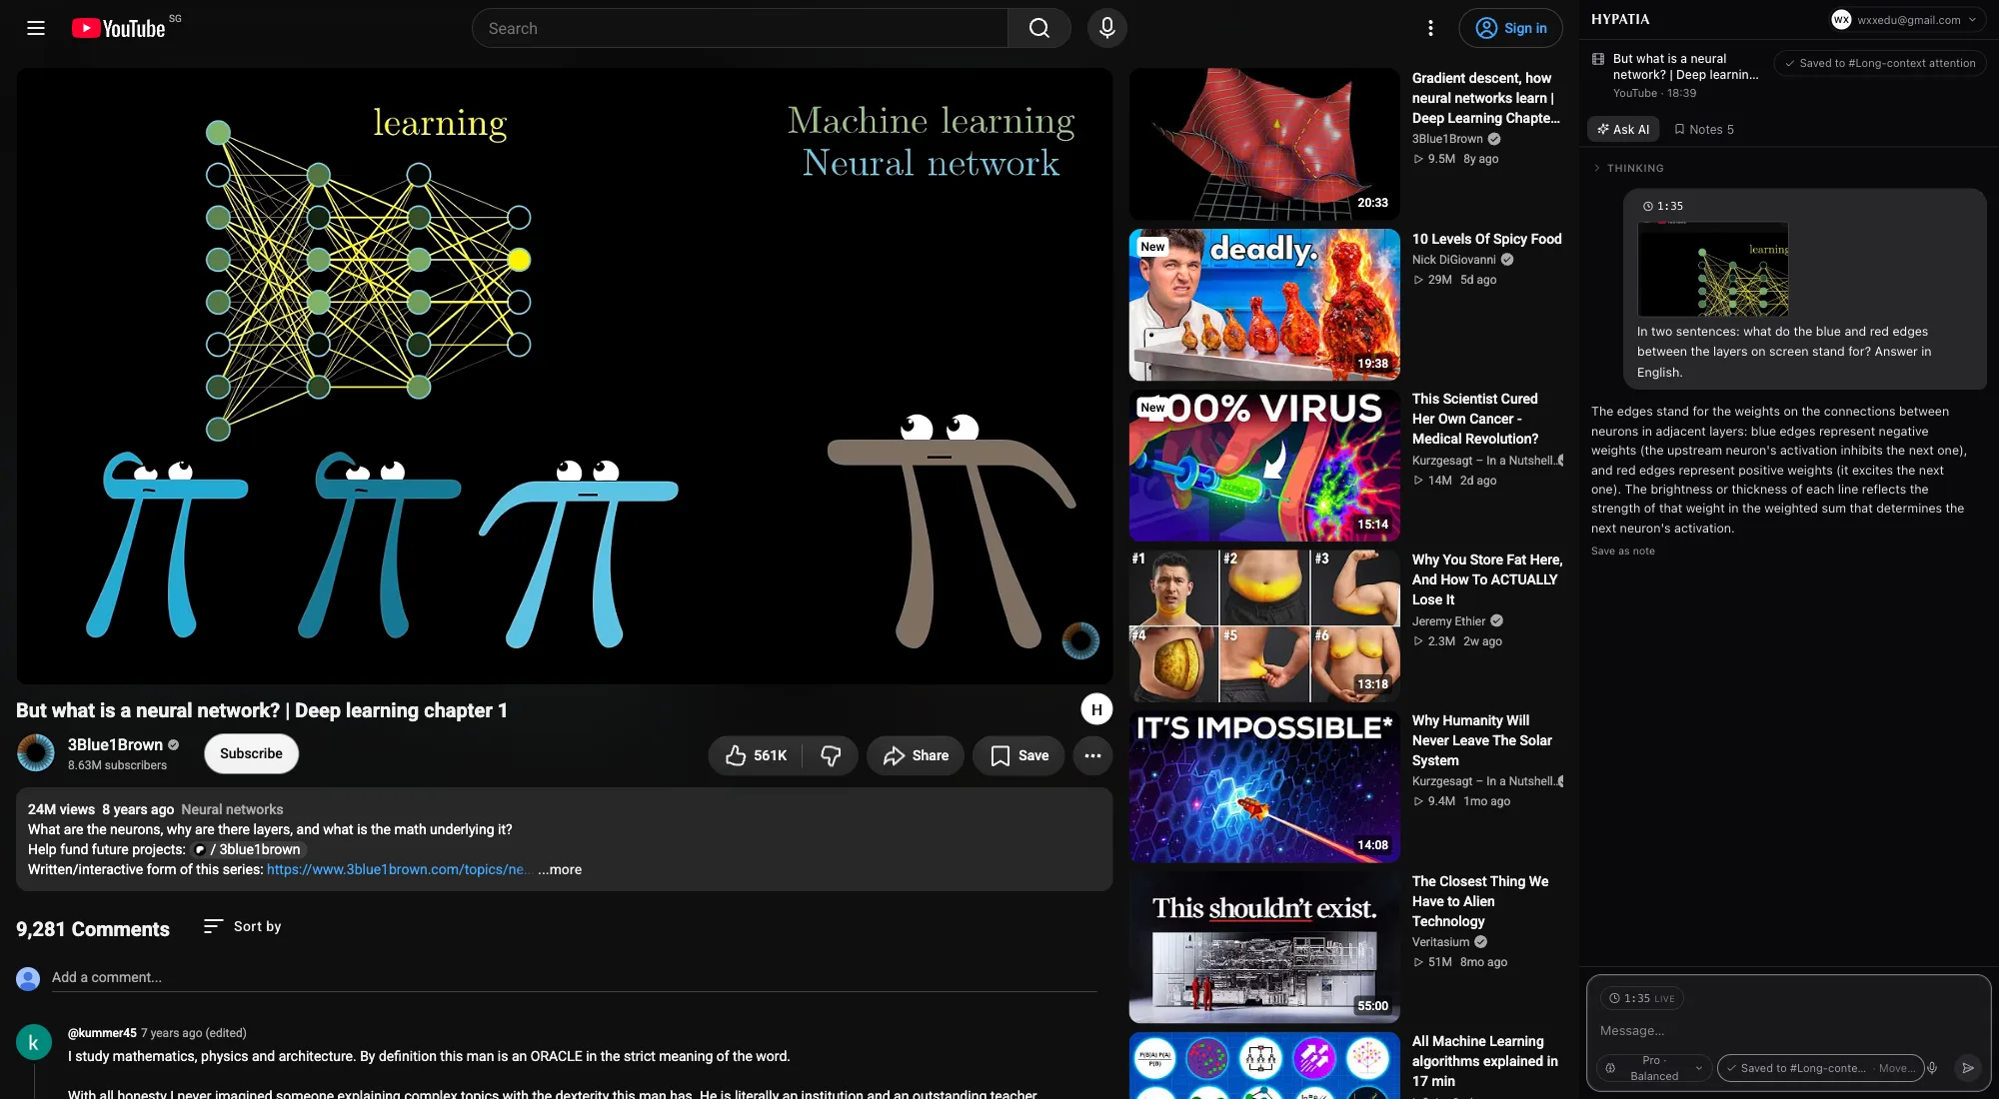Click the film strip icon in Hypatia
1999x1099 pixels.
click(x=1598, y=59)
